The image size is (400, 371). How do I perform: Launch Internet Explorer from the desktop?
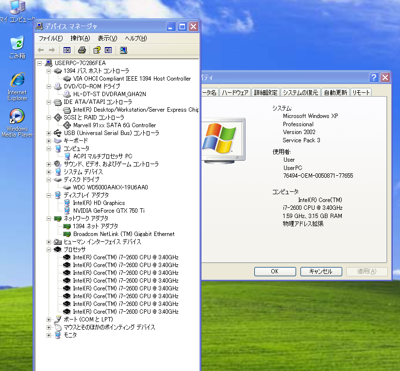[x=17, y=87]
